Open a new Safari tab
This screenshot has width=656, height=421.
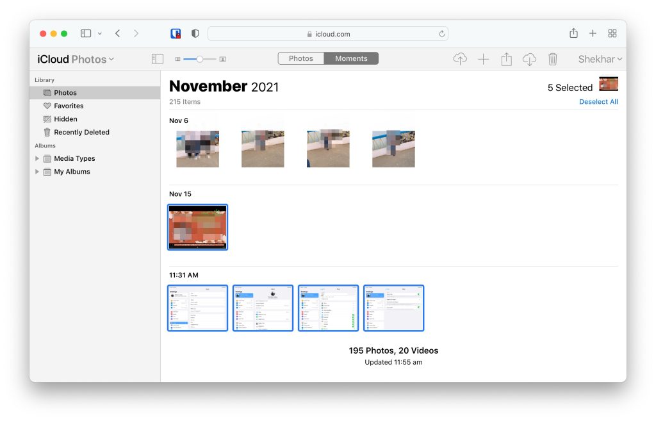(593, 33)
